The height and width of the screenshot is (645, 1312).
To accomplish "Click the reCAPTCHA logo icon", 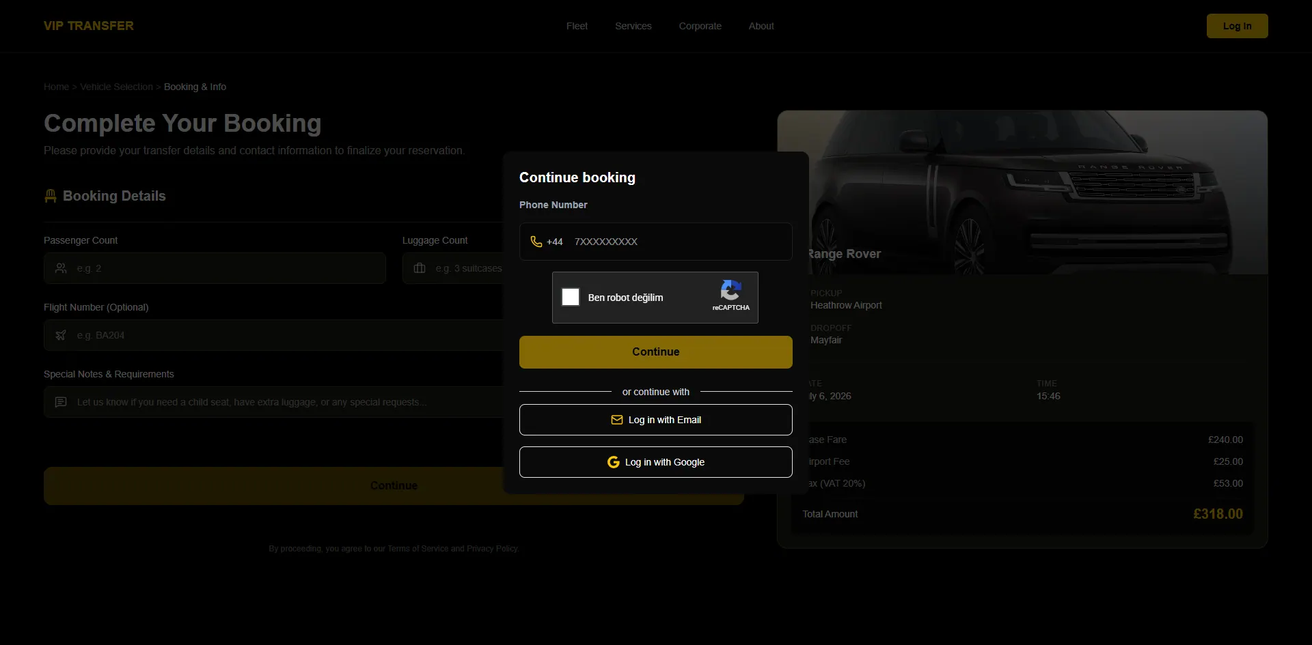I will tap(730, 290).
